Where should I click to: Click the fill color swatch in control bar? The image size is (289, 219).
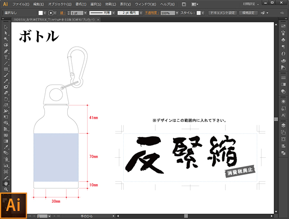(x=40, y=13)
